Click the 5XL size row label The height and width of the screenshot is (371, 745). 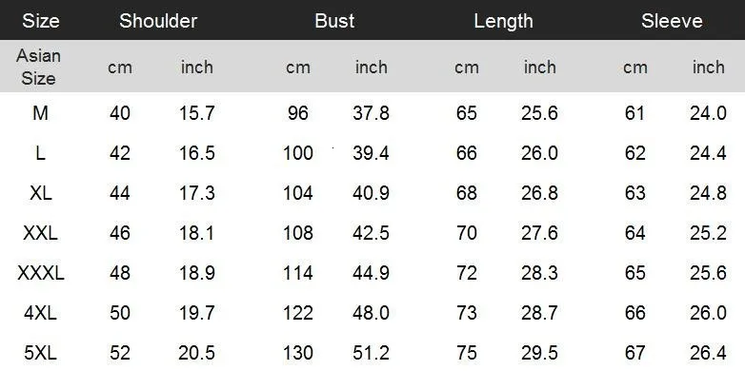(40, 353)
